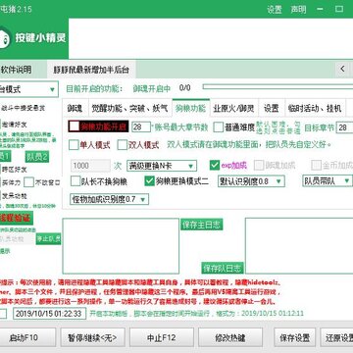The height and width of the screenshot is (353, 353).
Task: Expand the 台模式 mode dropdown
Action: point(28,89)
